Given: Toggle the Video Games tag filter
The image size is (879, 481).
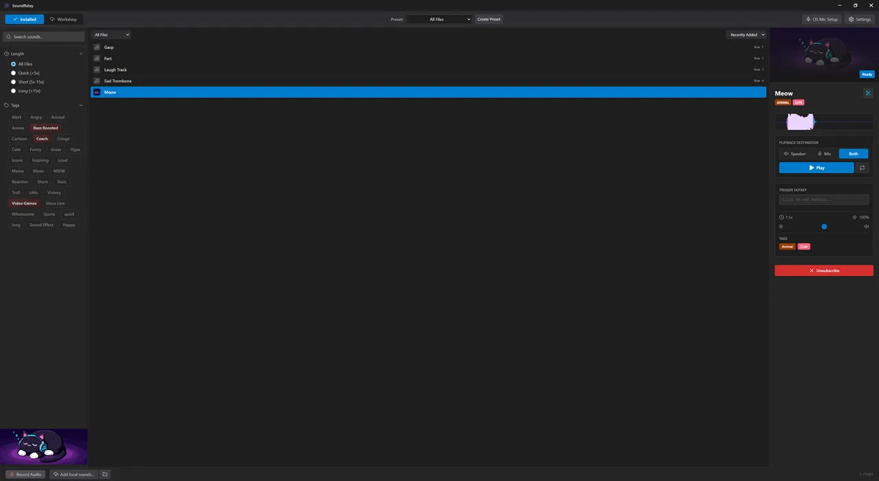Looking at the screenshot, I should (24, 203).
